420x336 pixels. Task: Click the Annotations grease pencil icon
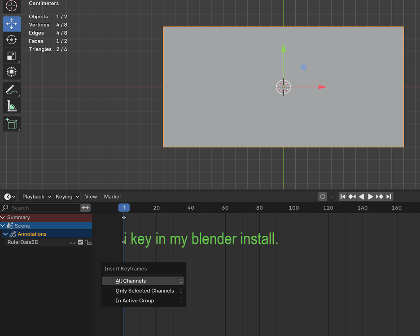click(x=13, y=234)
